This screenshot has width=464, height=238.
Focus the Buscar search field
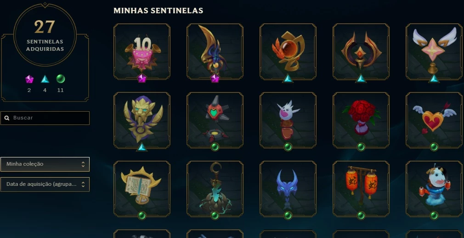(45, 118)
